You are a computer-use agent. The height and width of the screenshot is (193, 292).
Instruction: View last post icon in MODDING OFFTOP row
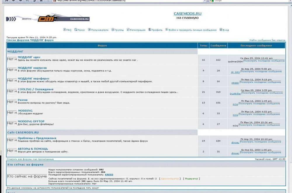tap(259, 125)
